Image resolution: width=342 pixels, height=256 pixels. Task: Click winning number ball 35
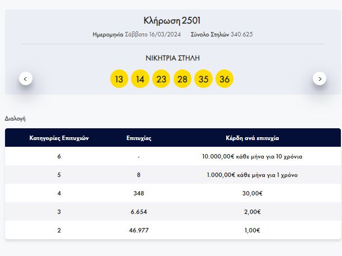coord(203,79)
